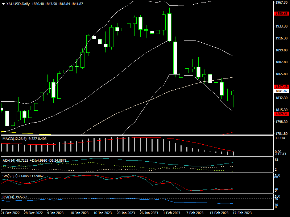
Task: Click the 1 Feb 2023 date label
Action: (x=171, y=213)
